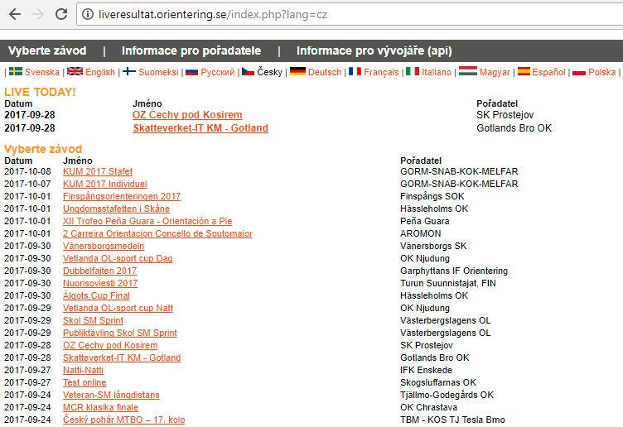Switch language to Svenska
Image resolution: width=623 pixels, height=427 pixels.
[41, 72]
